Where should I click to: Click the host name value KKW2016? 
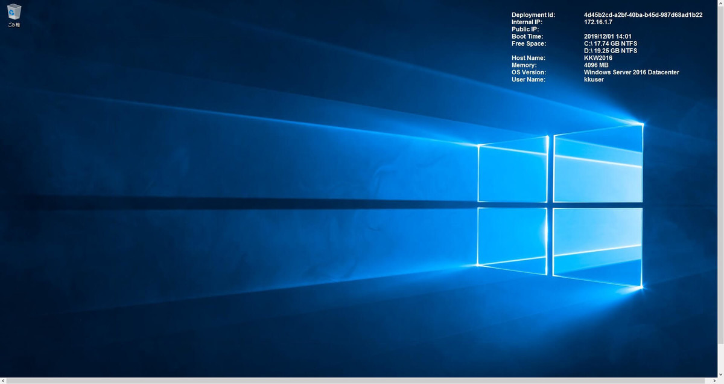[x=598, y=59]
